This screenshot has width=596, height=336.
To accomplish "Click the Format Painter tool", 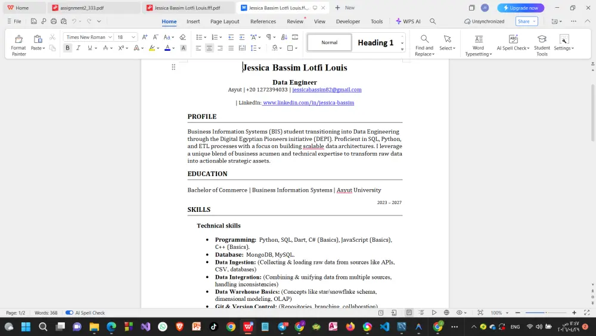I will click(x=18, y=45).
